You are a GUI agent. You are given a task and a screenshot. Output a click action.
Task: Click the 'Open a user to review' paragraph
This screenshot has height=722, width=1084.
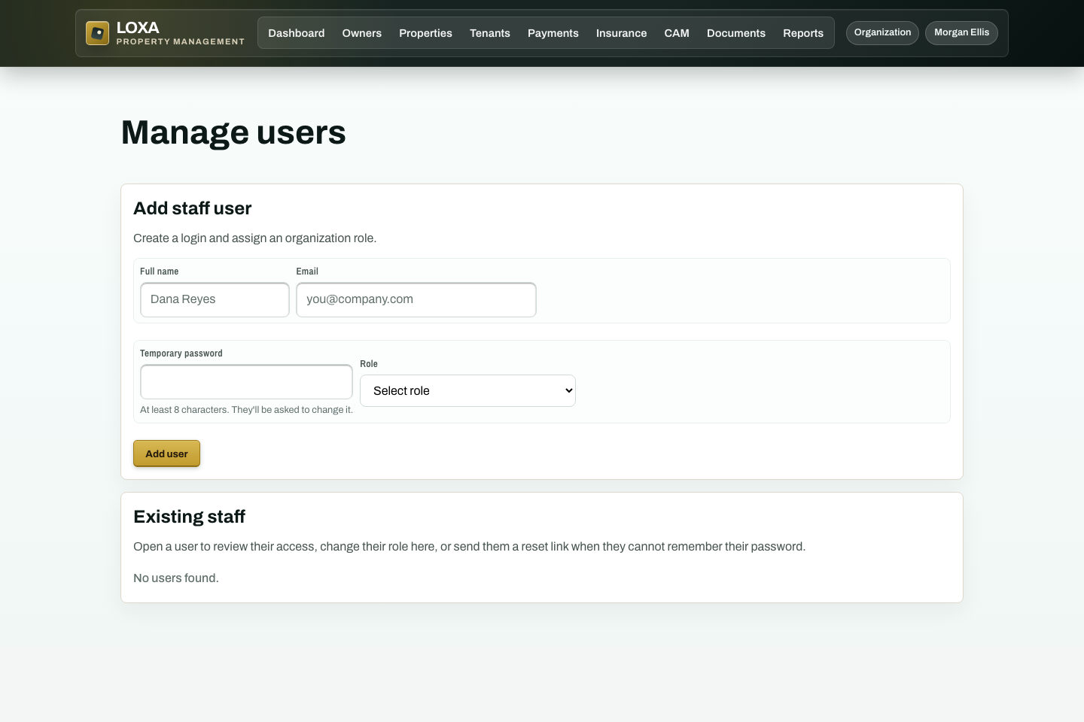click(469, 546)
